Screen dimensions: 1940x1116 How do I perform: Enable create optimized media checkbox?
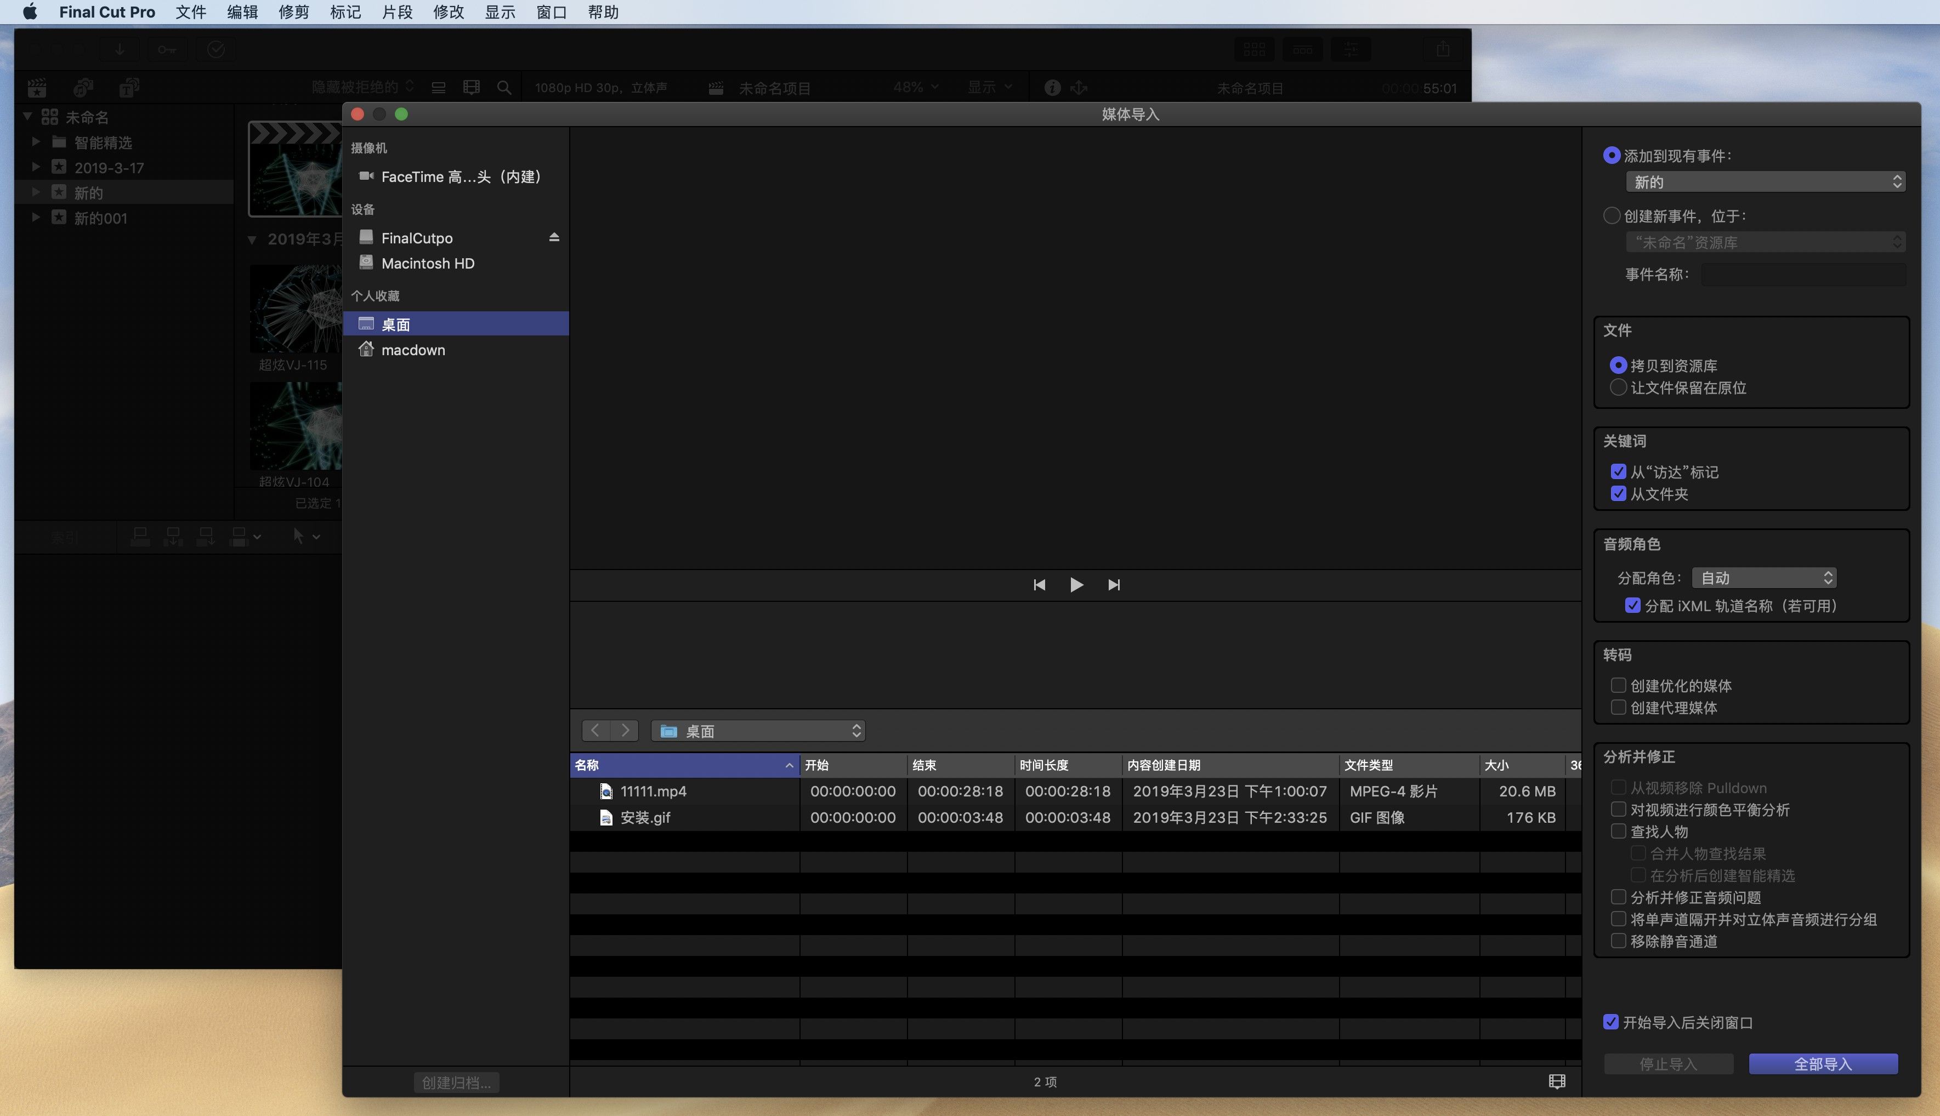[1618, 685]
